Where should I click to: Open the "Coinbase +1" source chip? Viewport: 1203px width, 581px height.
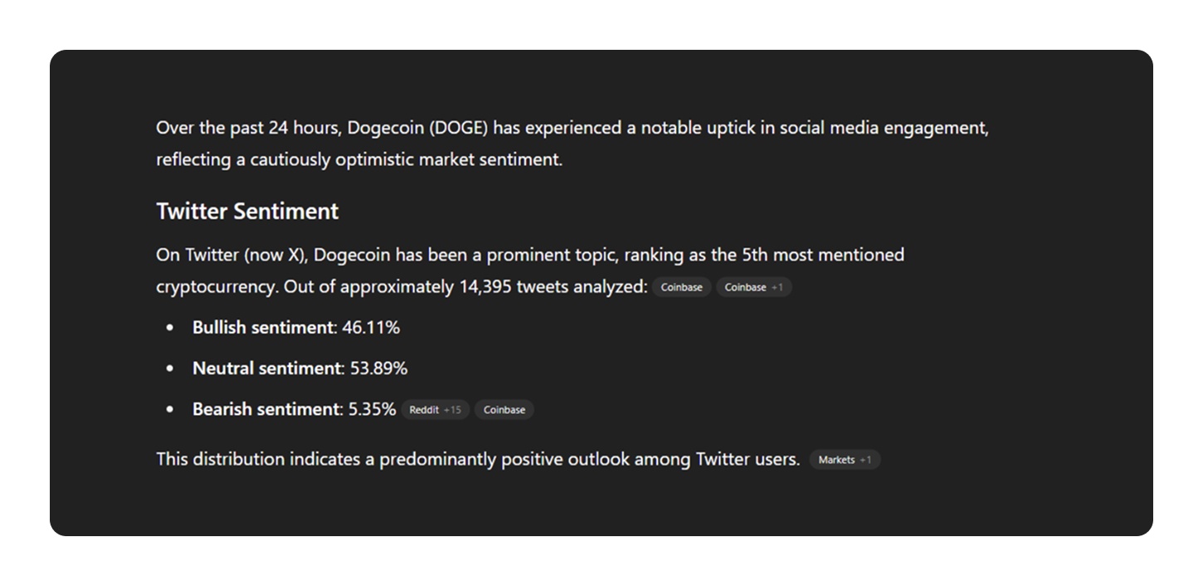pos(753,287)
